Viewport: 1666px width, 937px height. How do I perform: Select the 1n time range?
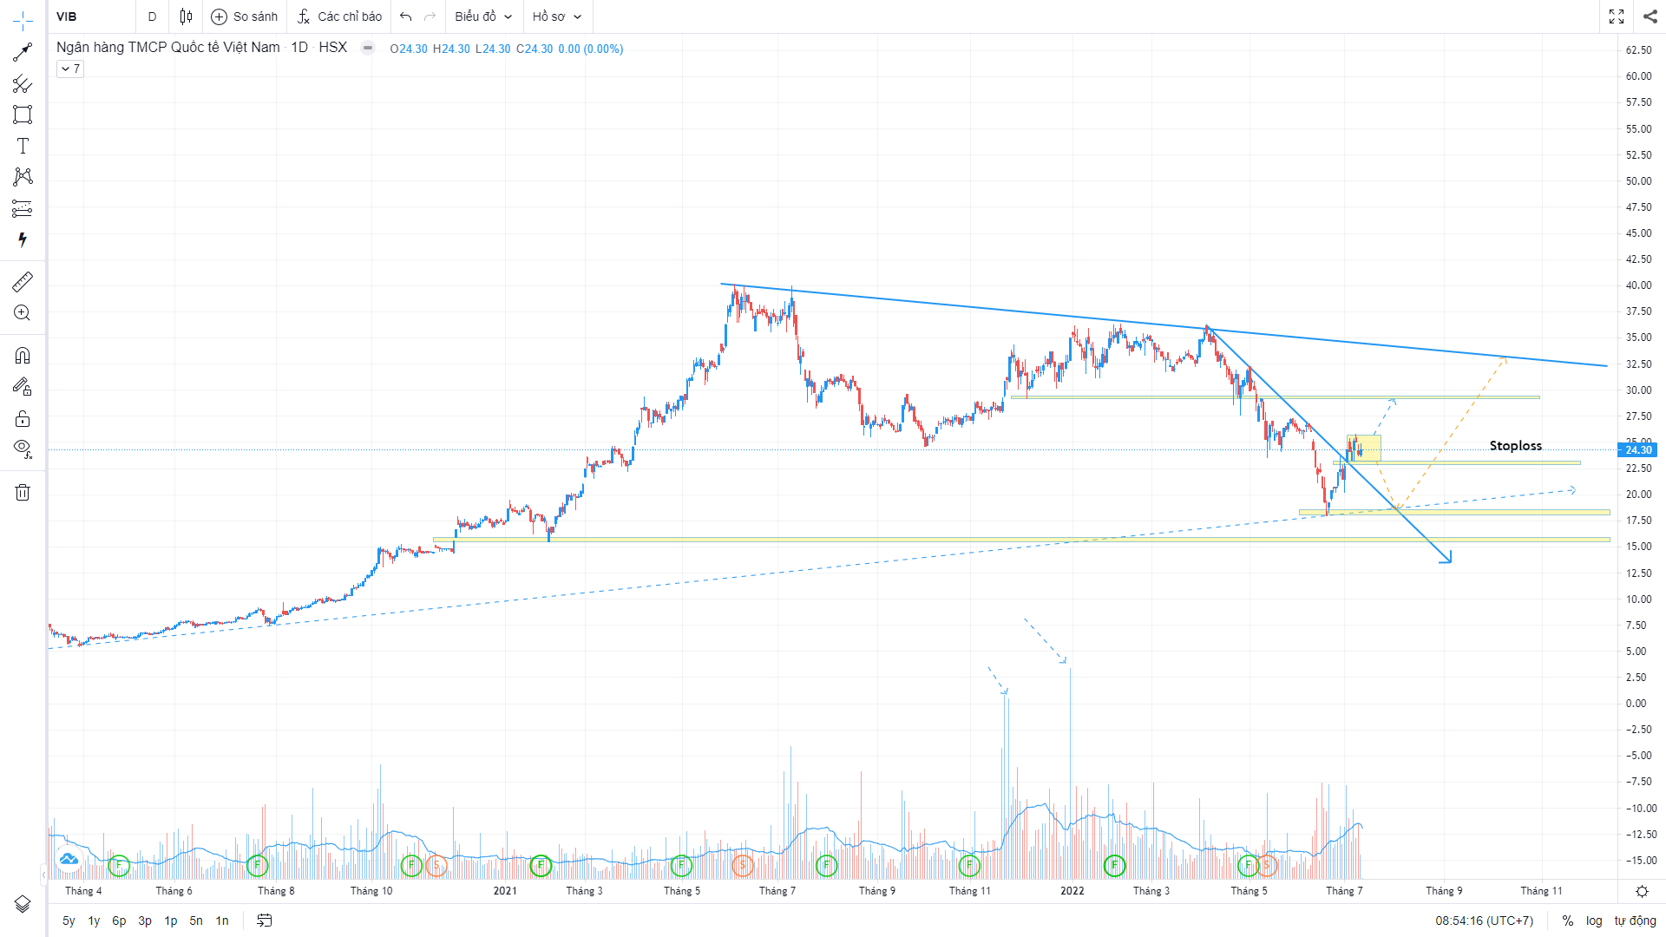222,921
